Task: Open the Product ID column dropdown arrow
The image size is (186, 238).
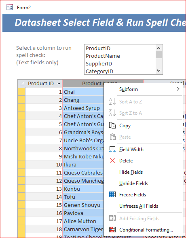Action: [x=59, y=84]
